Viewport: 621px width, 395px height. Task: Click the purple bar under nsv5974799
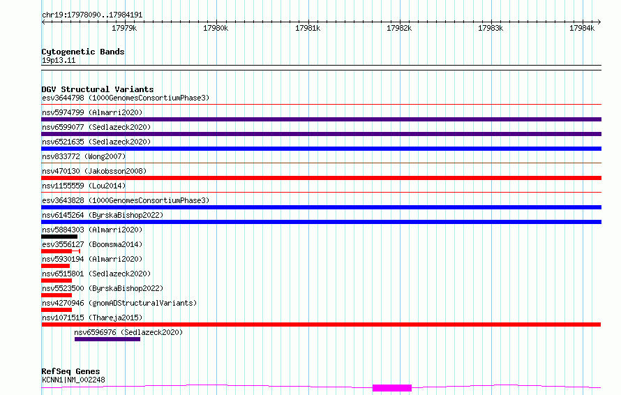[321, 119]
